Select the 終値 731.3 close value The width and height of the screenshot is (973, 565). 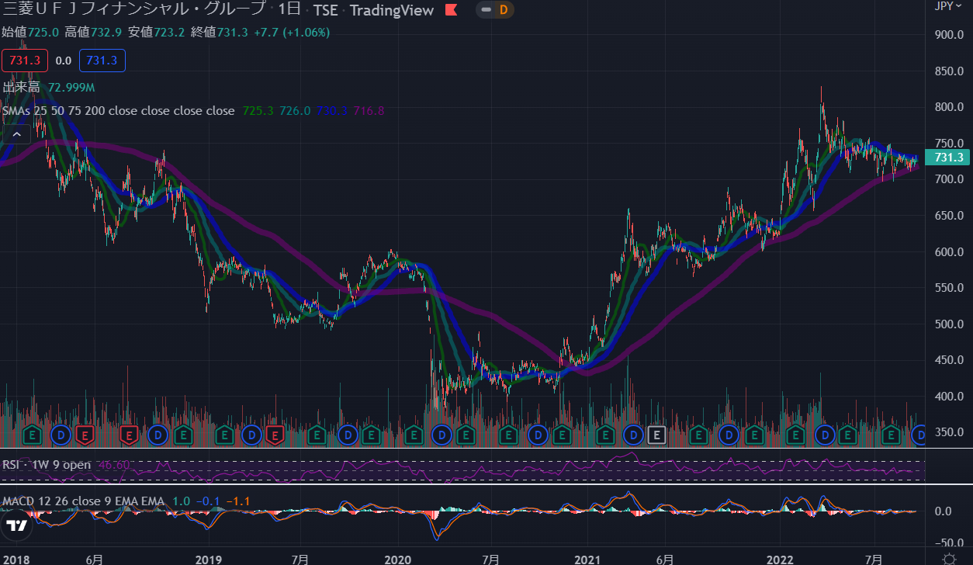pyautogui.click(x=219, y=32)
